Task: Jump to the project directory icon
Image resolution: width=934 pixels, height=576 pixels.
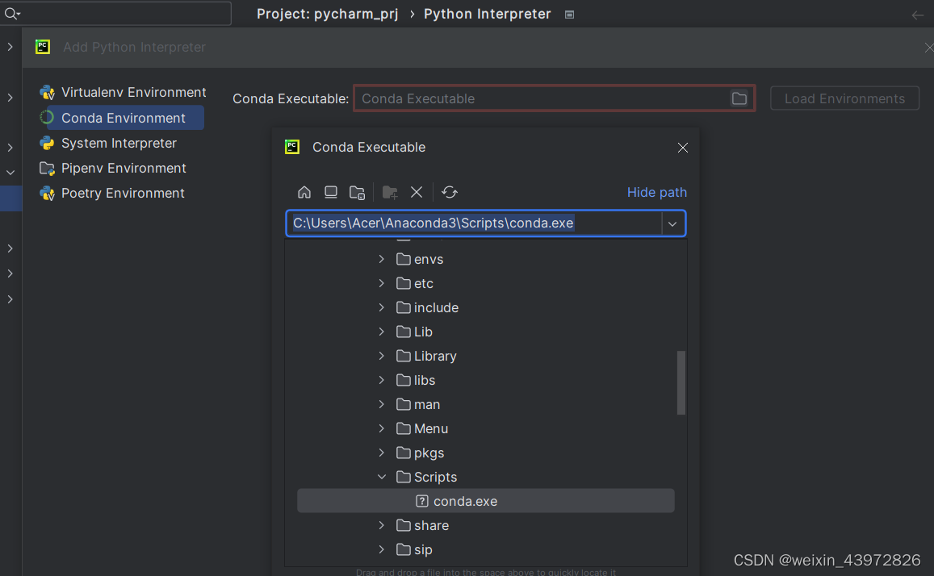Action: click(x=357, y=192)
